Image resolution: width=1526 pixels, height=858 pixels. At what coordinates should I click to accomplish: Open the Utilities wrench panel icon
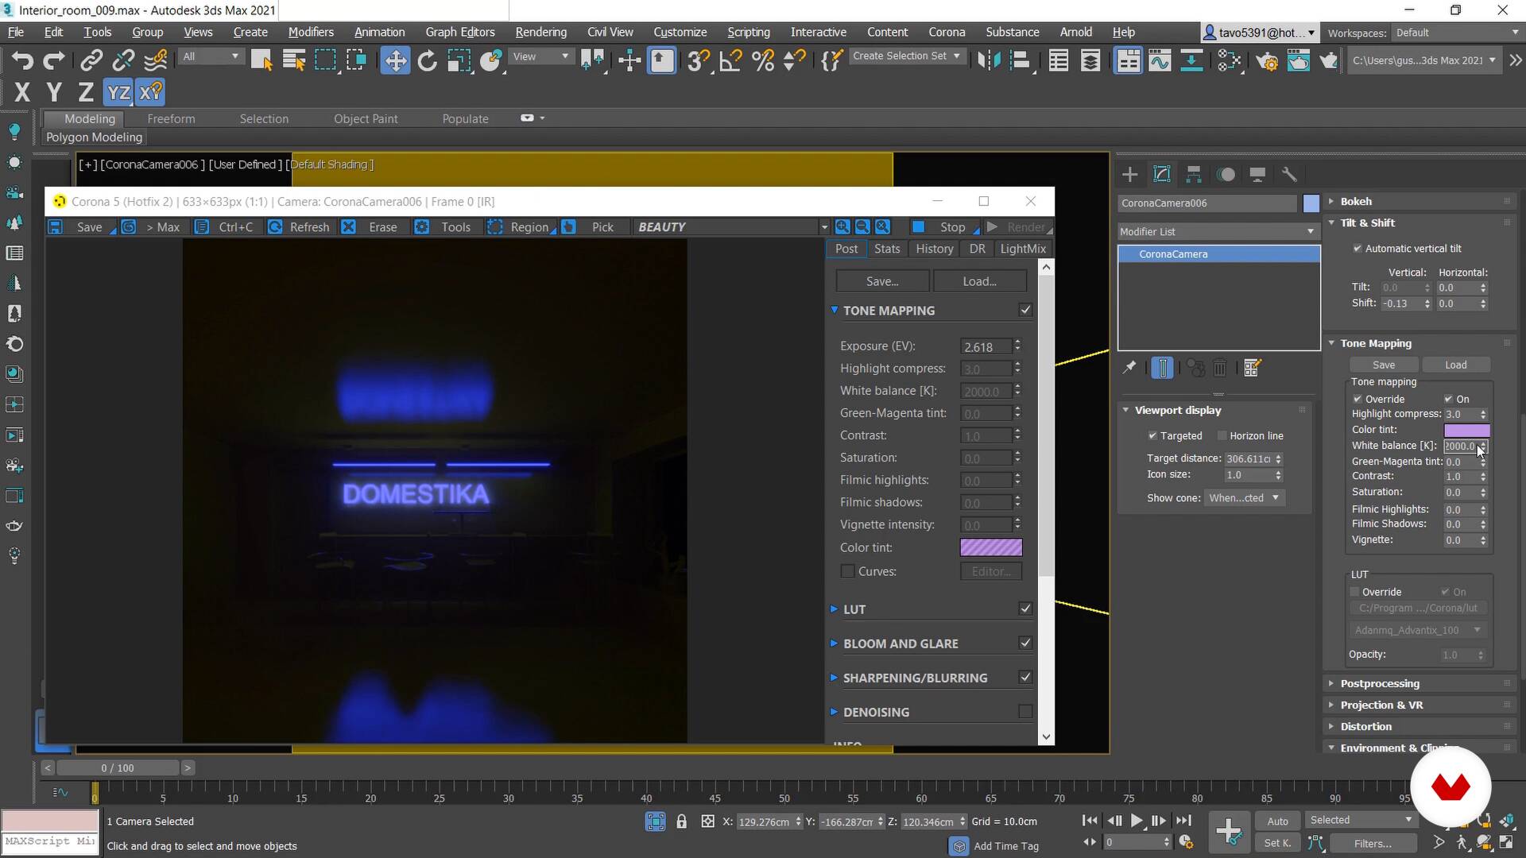pyautogui.click(x=1289, y=175)
